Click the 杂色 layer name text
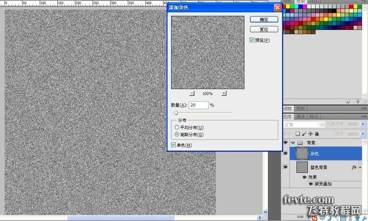This screenshot has height=221, width=368. tap(314, 153)
